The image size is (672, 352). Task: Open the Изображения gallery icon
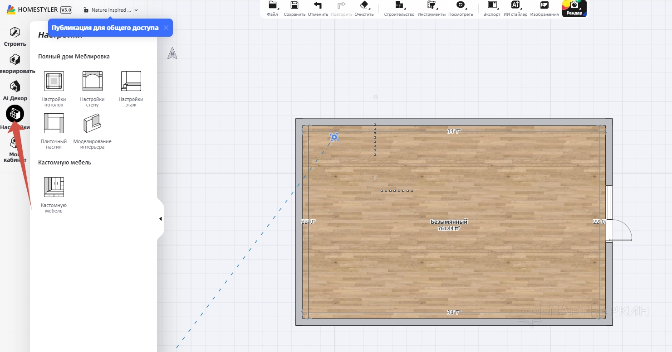[544, 5]
